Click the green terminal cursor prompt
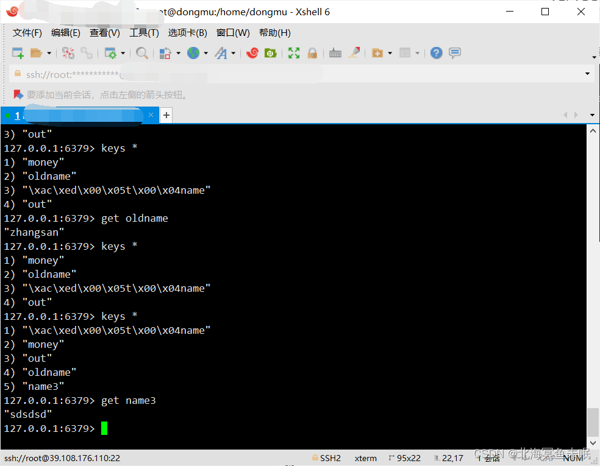Image resolution: width=600 pixels, height=466 pixels. point(104,428)
